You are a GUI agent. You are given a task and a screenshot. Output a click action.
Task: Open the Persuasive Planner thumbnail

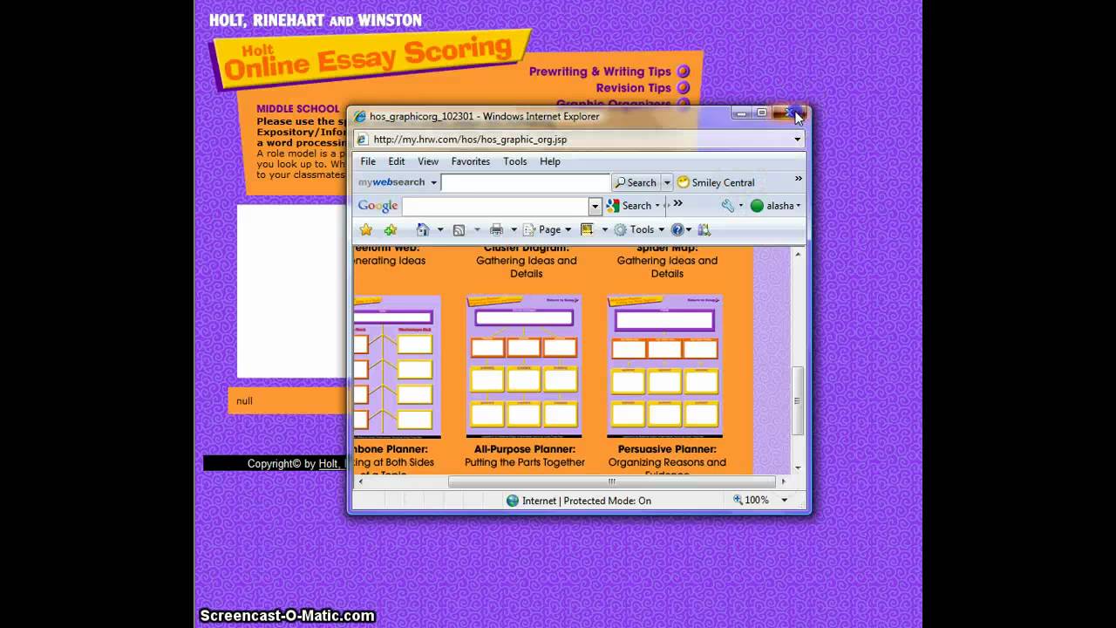[665, 366]
